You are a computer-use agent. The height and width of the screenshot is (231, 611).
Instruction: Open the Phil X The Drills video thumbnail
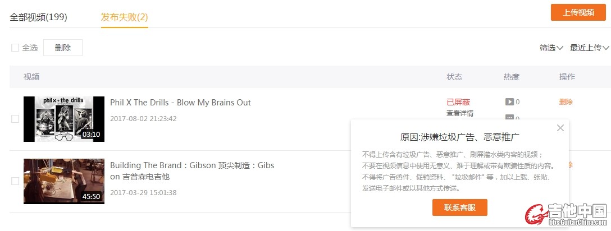click(64, 119)
